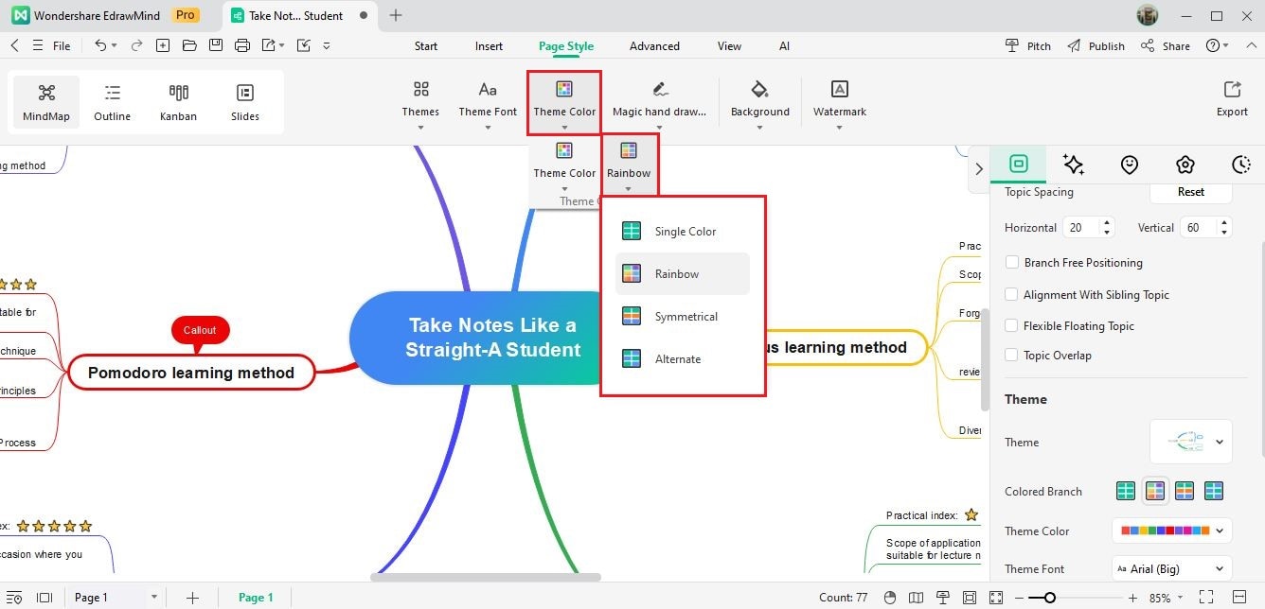Switch to Outline view mode
Viewport: 1265px width, 609px height.
coord(113,102)
